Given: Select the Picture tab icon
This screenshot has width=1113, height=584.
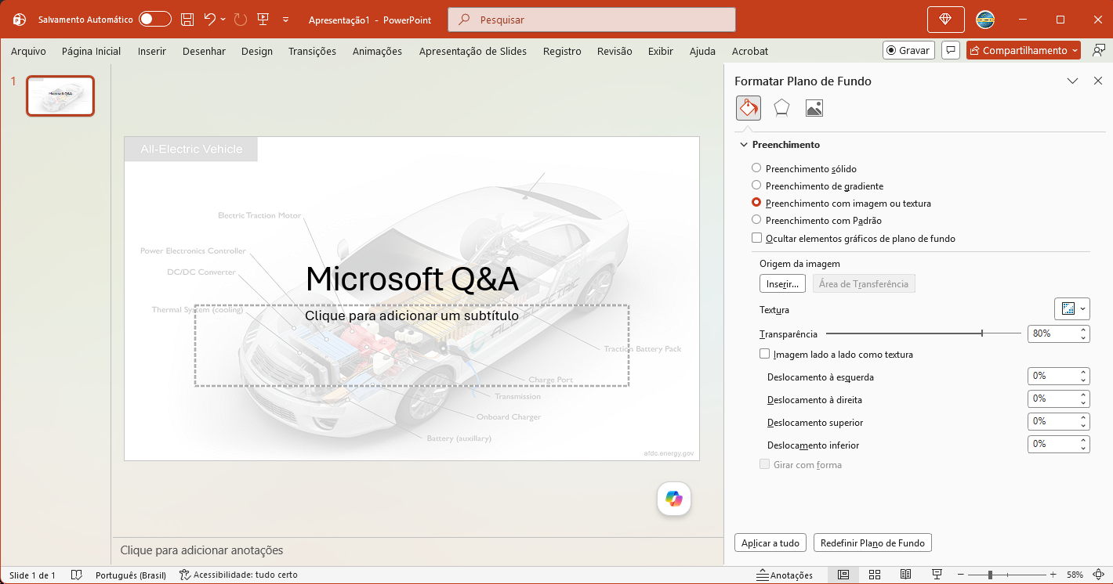Looking at the screenshot, I should click(x=814, y=108).
